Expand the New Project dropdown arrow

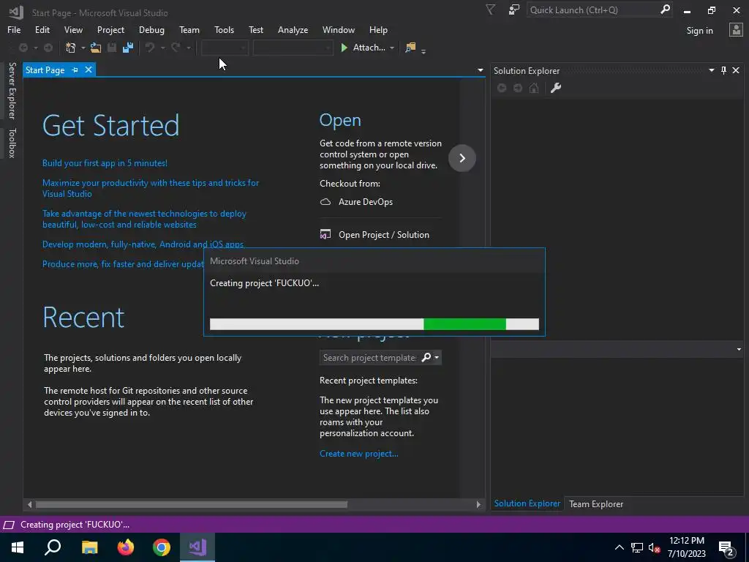pos(83,48)
